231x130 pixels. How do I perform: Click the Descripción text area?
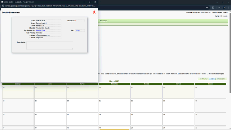pos(50,45)
